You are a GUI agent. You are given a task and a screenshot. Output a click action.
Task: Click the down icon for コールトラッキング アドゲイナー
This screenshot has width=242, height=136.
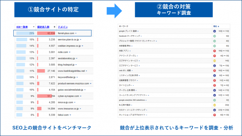[x=214, y=95]
